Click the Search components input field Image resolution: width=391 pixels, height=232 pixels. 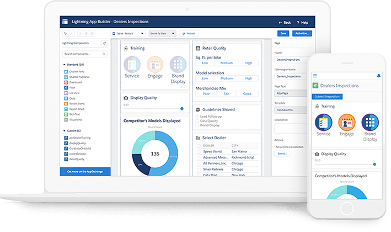coord(85,54)
